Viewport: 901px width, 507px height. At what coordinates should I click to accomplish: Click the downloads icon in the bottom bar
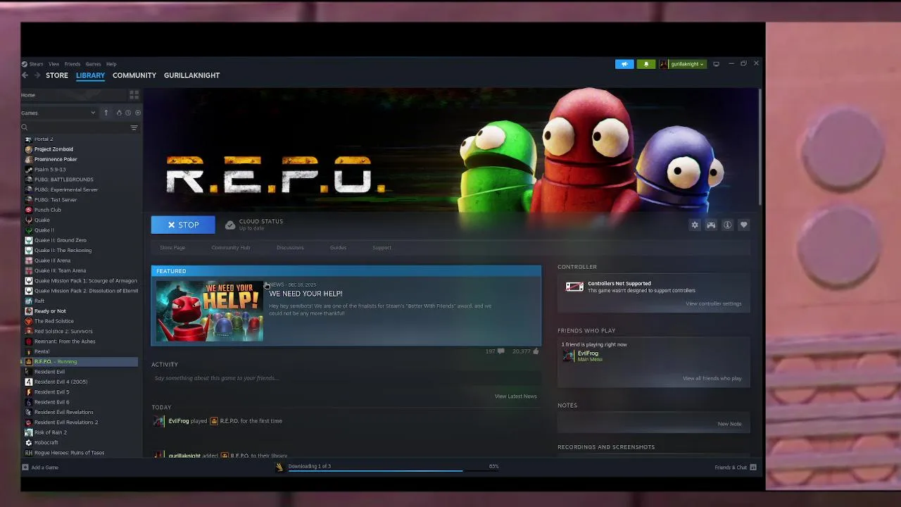[x=279, y=466]
